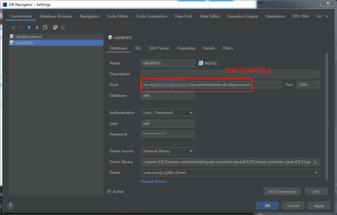Switch to Database Browser tab
The image size is (337, 215).
[x=56, y=16]
